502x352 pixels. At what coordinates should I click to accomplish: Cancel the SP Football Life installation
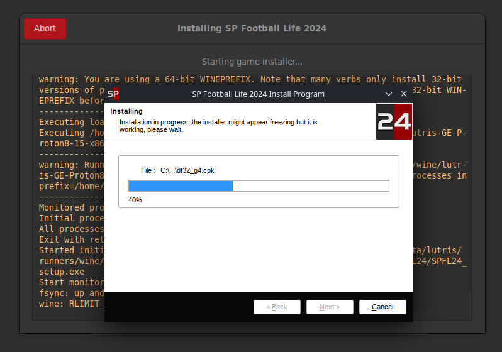click(x=382, y=307)
